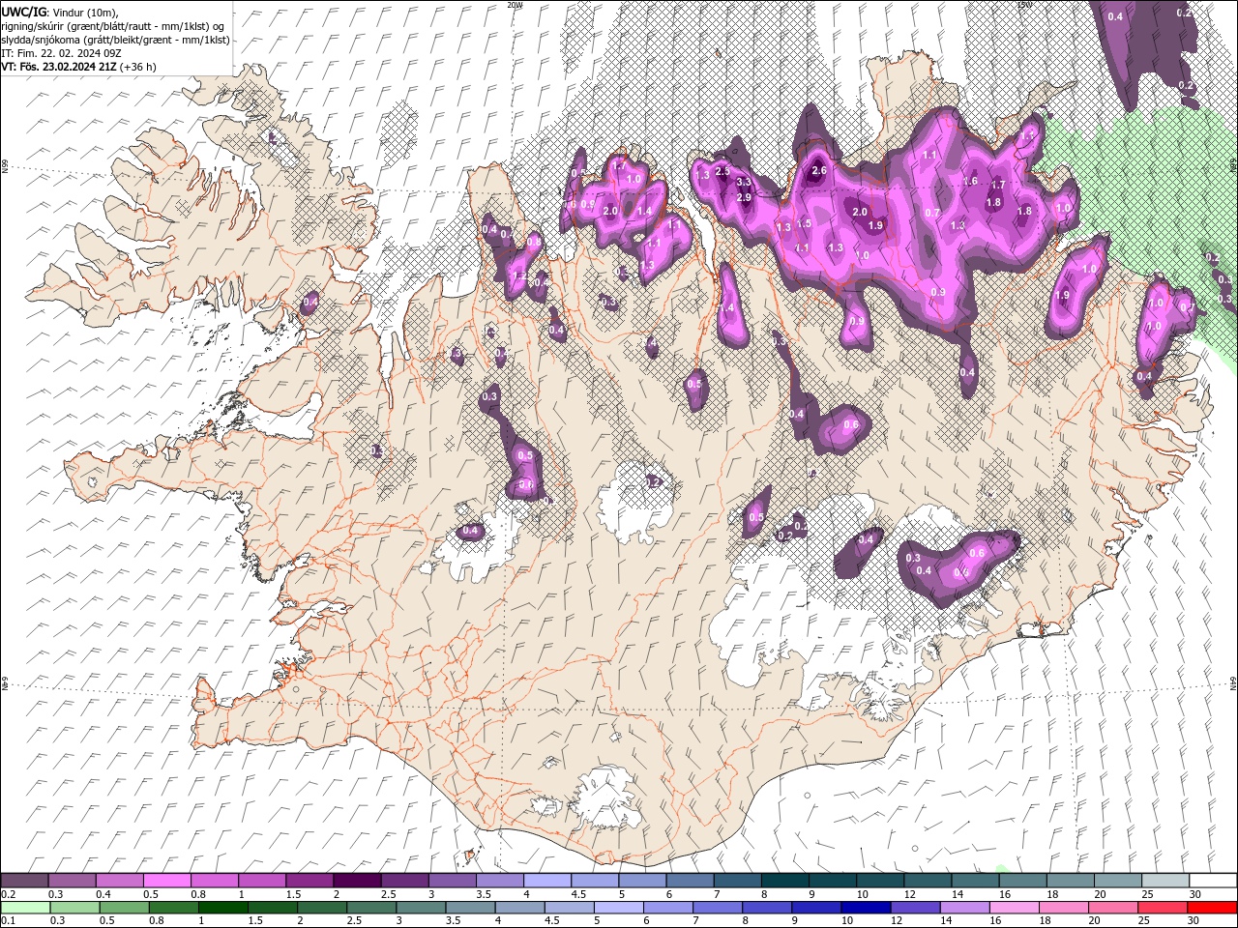
Task: Click the 2.6 snowfall value on the map
Action: pyautogui.click(x=819, y=170)
